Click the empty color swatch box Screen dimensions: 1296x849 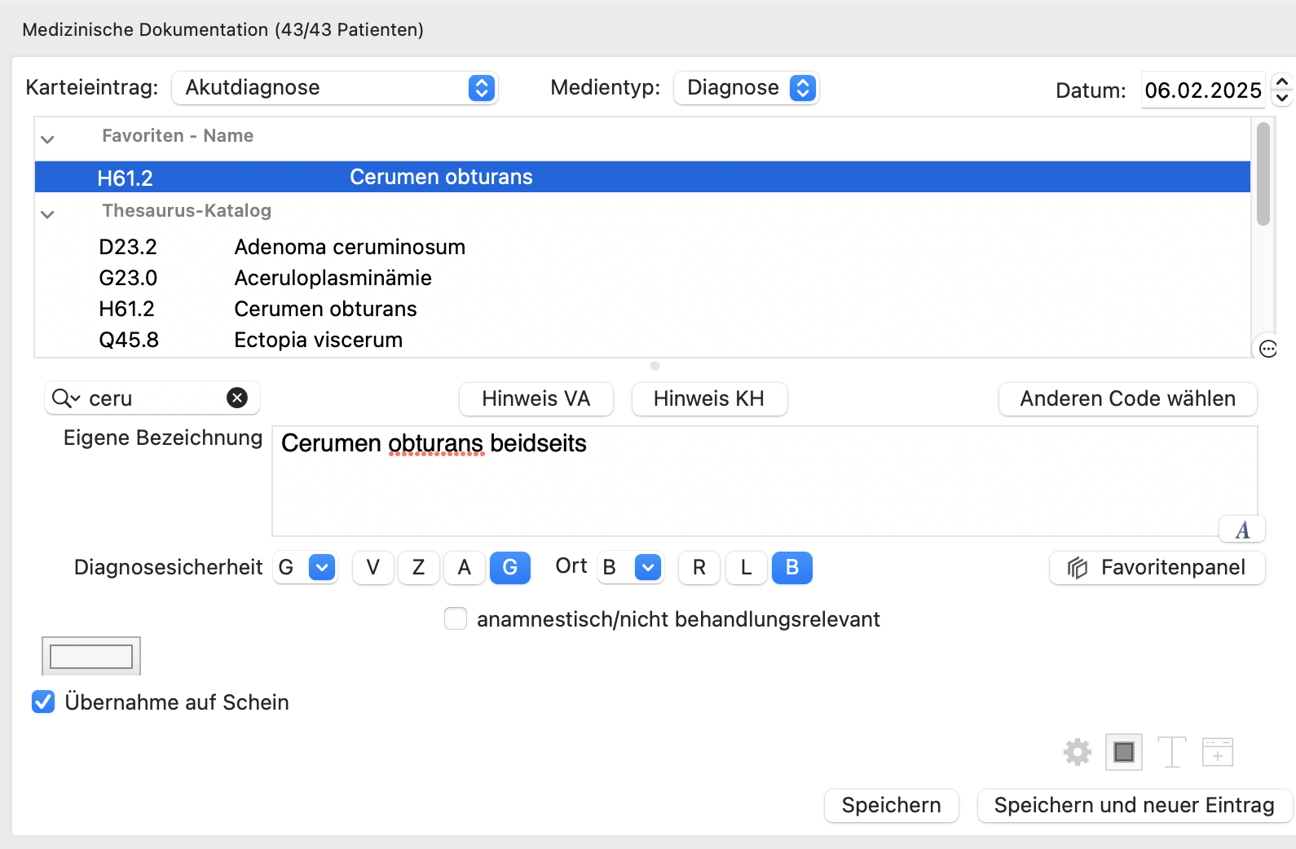point(91,656)
